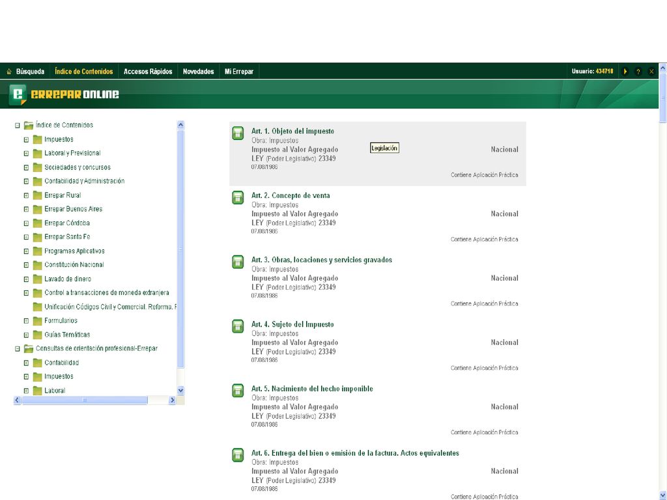This screenshot has height=500, width=667.
Task: Expand the Sociedades y concursos node
Action: tap(26, 167)
